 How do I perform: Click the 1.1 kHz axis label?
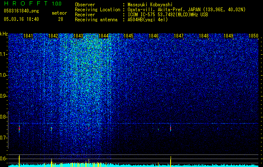pos(3,54)
